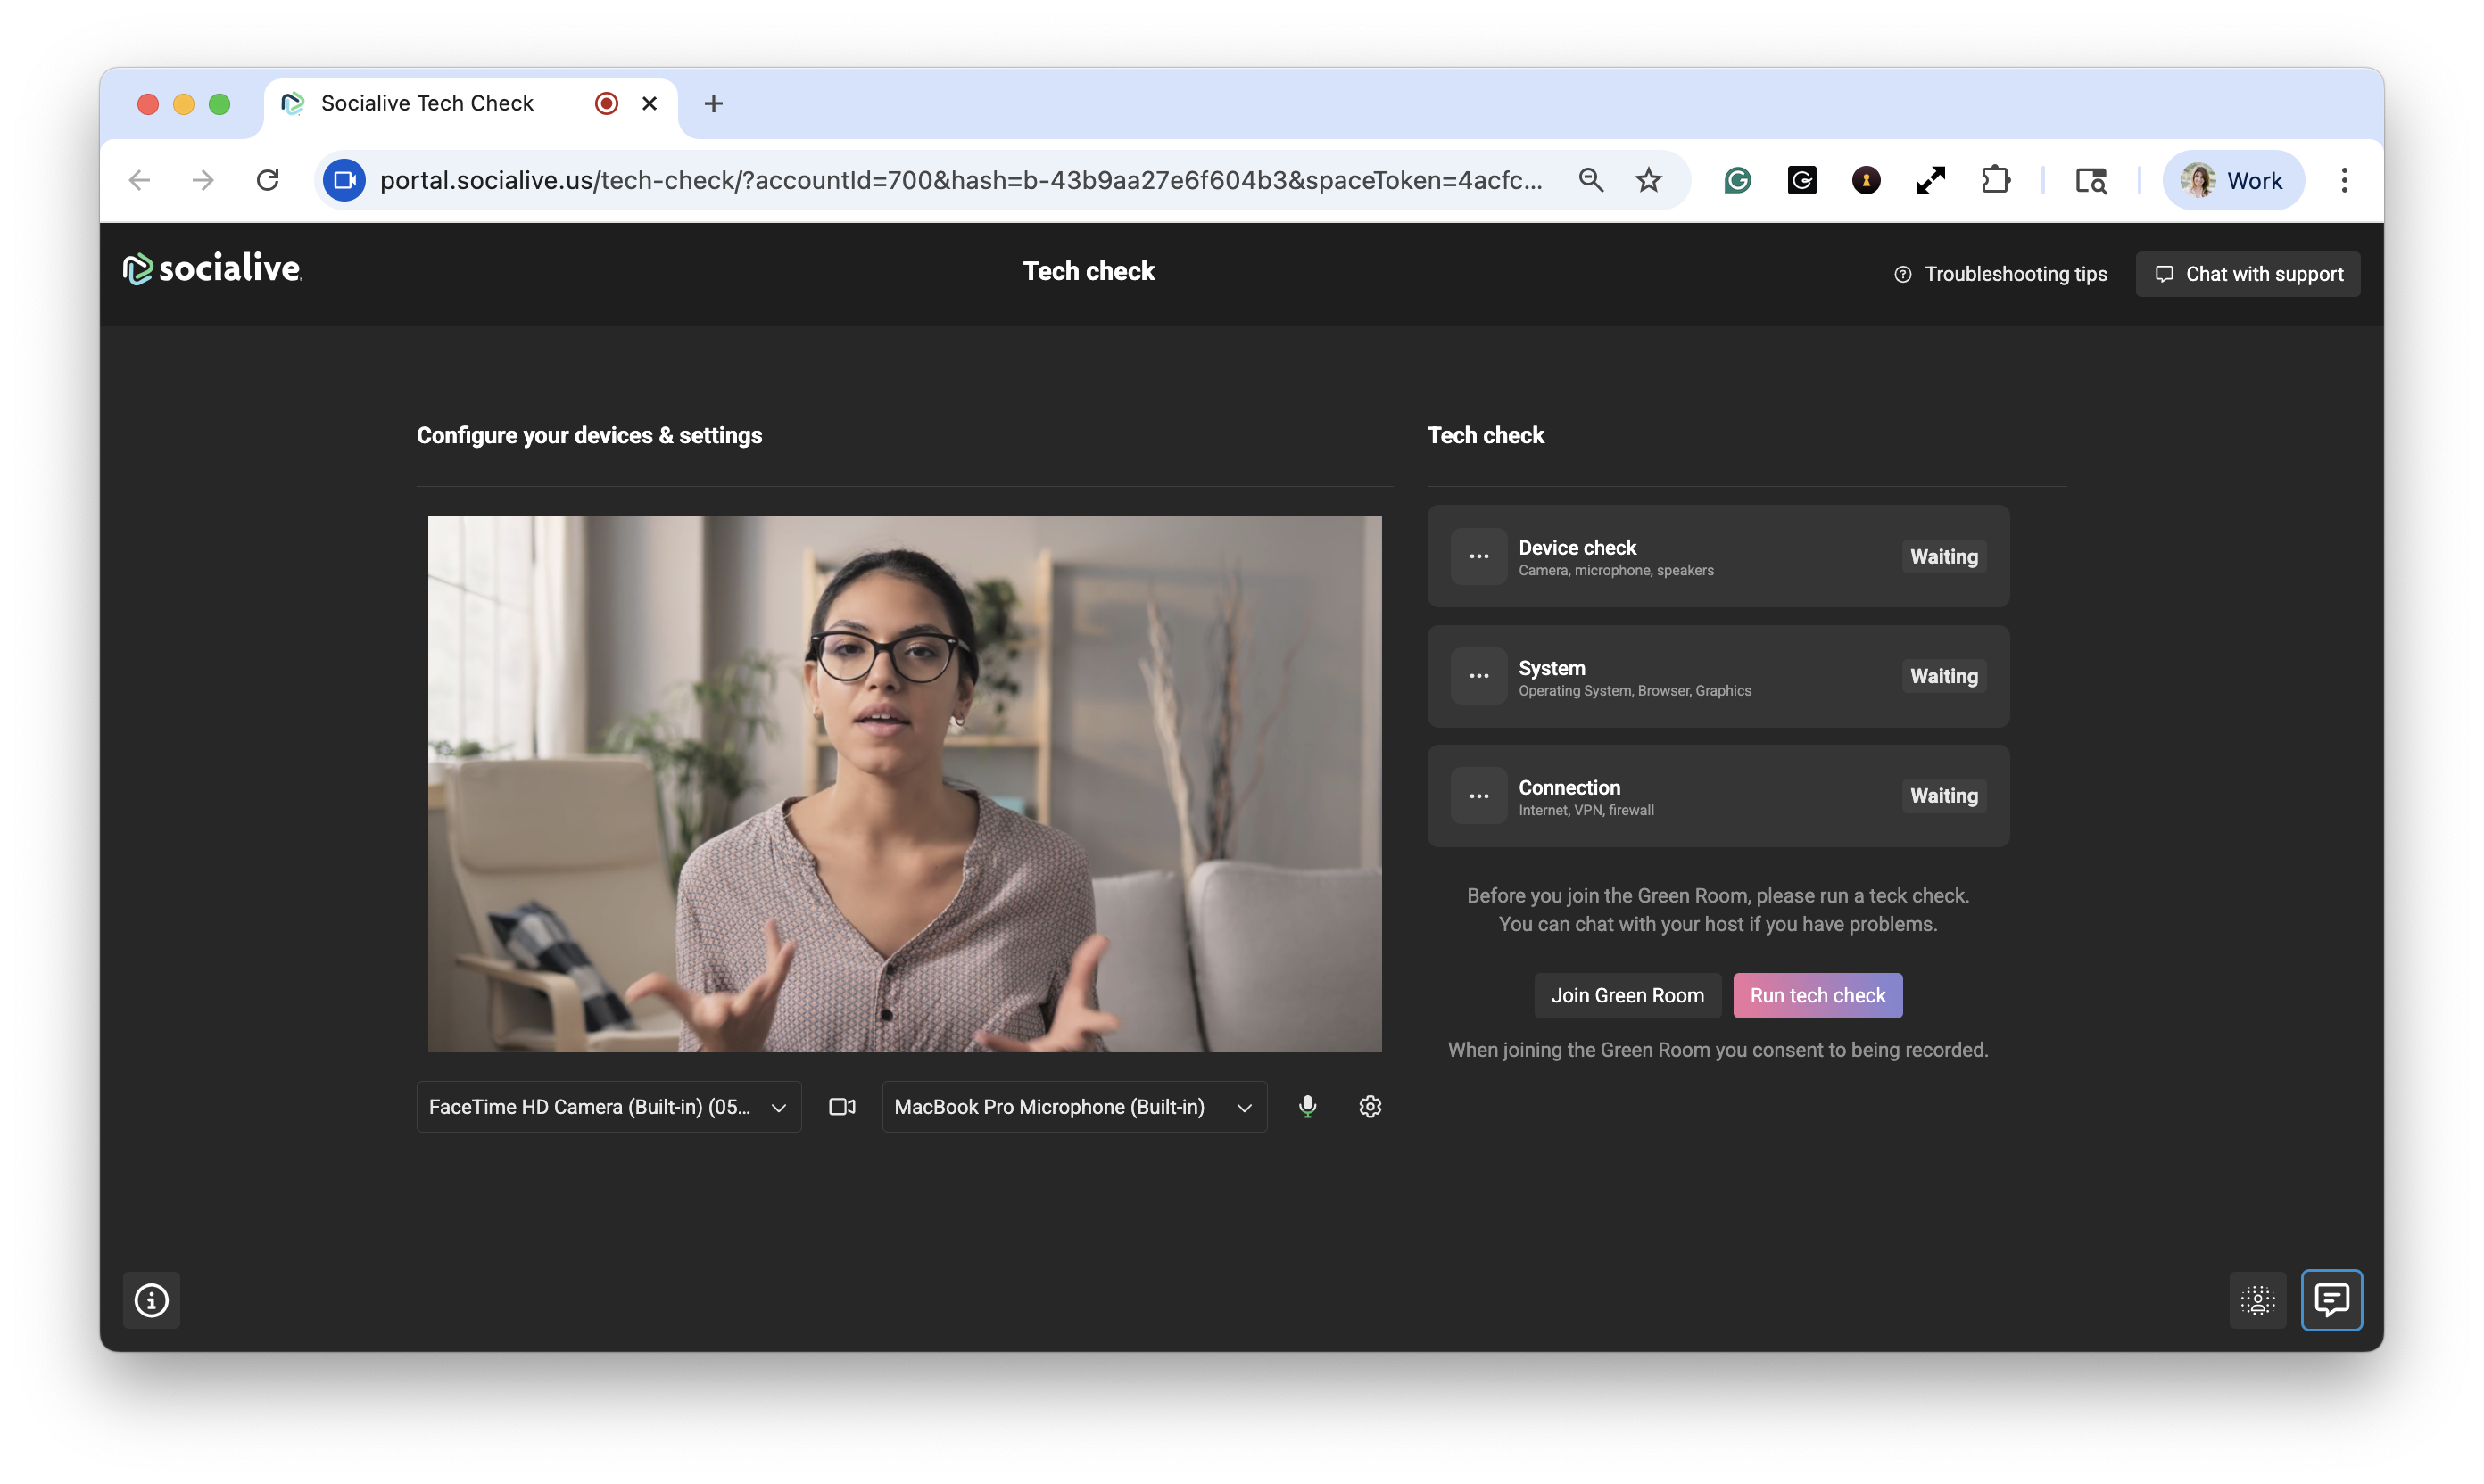
Task: Click the browser address bar URL
Action: [x=960, y=180]
